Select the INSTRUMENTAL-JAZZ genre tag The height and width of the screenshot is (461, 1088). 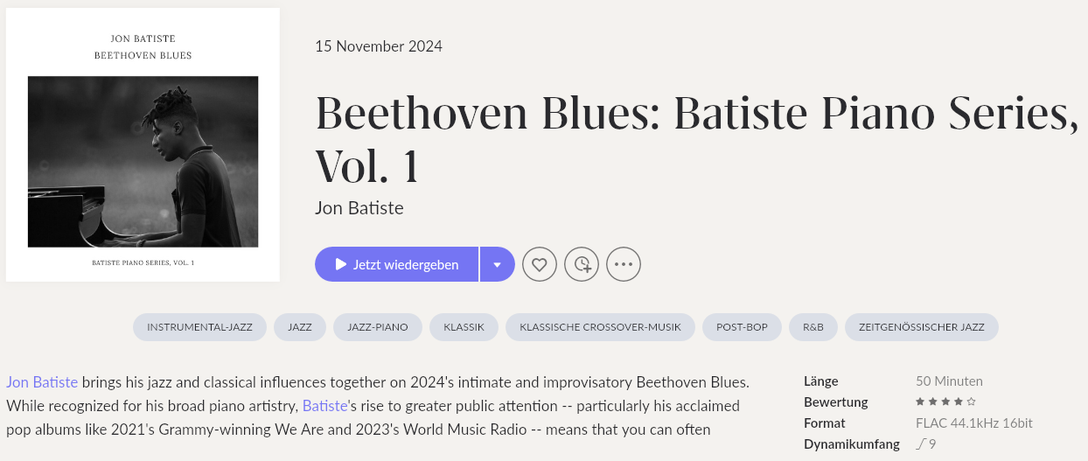tap(199, 327)
